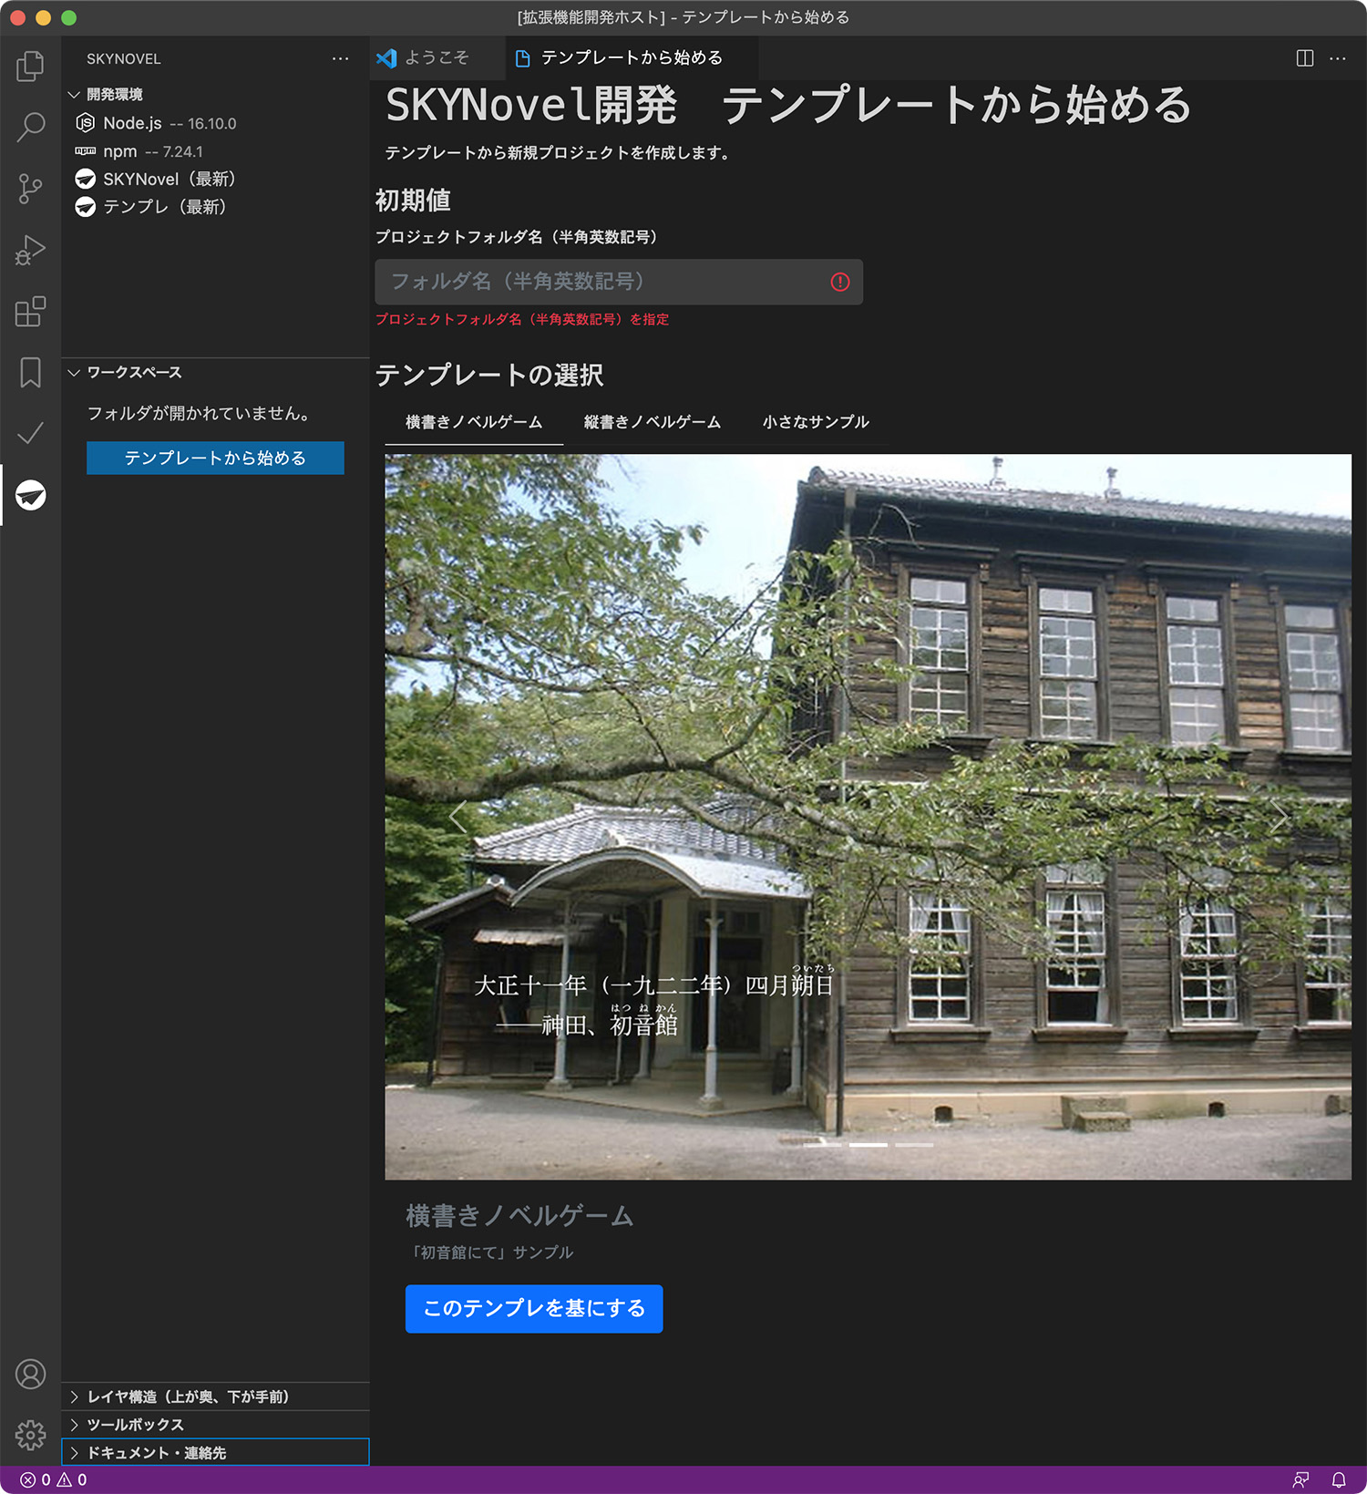Go to first carousel slide indicator
The width and height of the screenshot is (1367, 1494).
pos(823,1144)
